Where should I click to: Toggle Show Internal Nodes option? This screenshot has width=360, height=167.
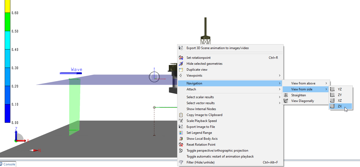click(x=201, y=109)
